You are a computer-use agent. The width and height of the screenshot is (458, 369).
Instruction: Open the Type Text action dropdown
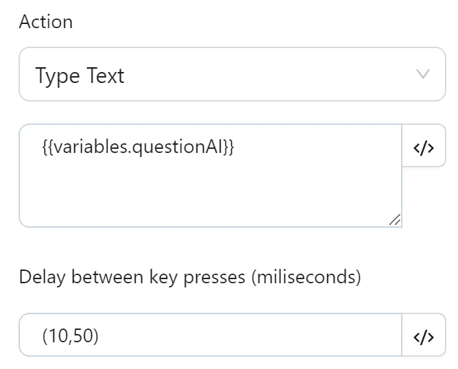[232, 74]
